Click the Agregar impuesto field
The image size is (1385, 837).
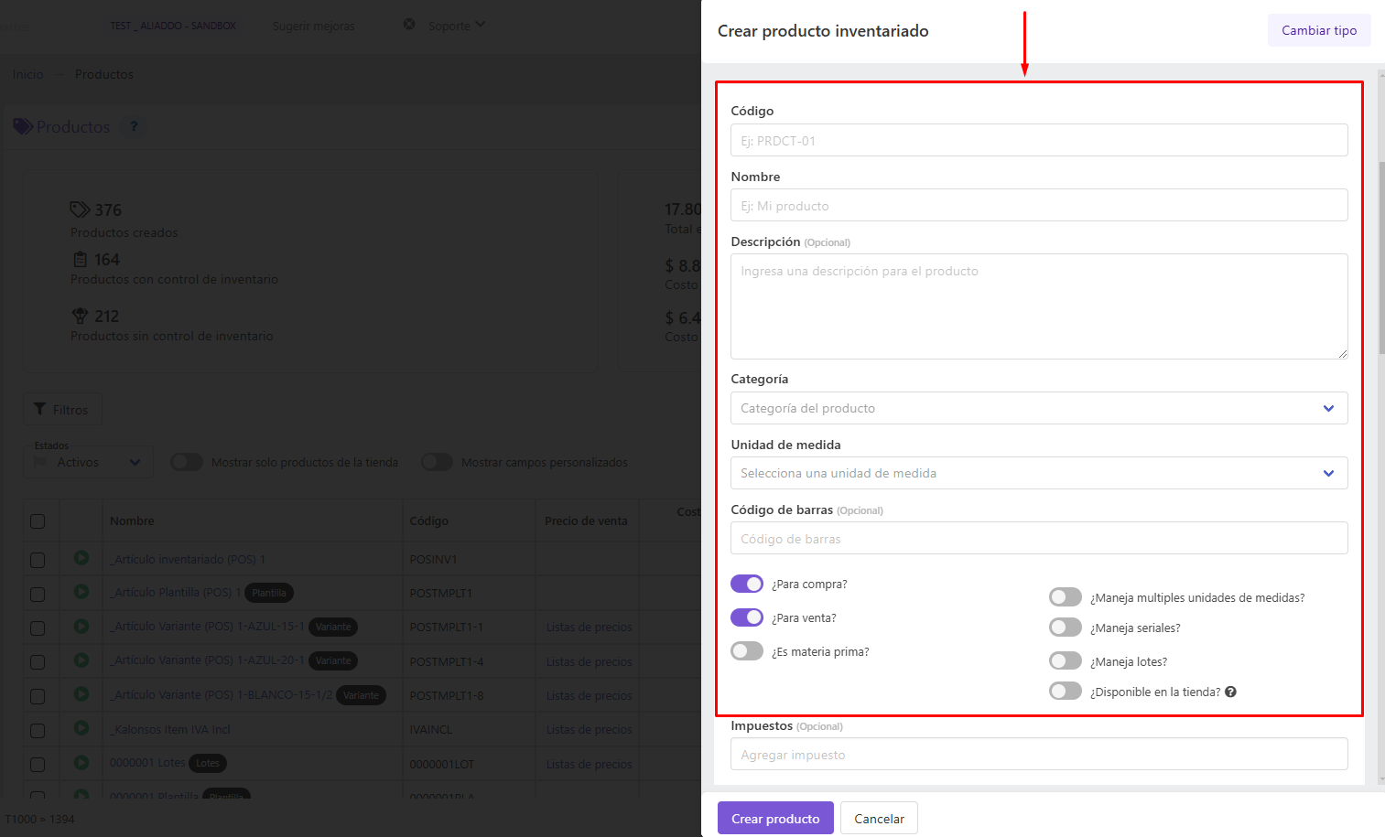[1039, 754]
